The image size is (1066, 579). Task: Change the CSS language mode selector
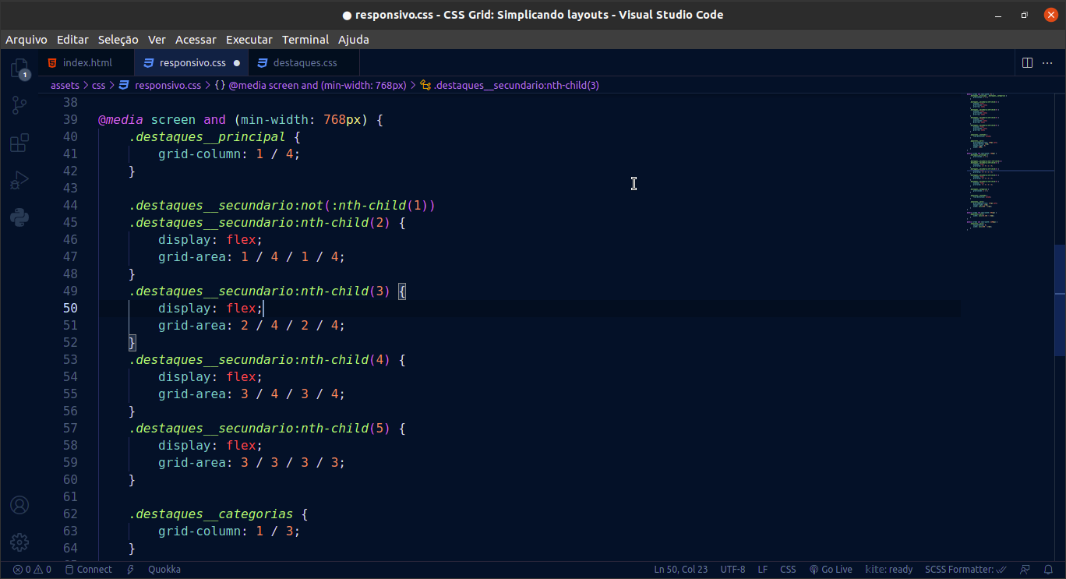click(788, 570)
